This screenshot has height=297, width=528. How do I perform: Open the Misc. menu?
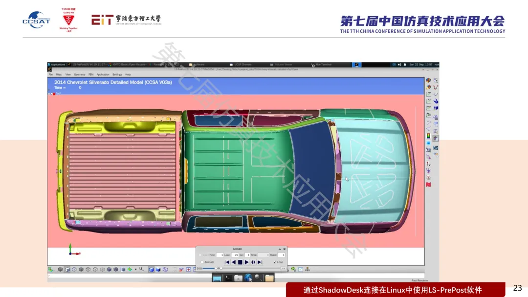coord(59,75)
